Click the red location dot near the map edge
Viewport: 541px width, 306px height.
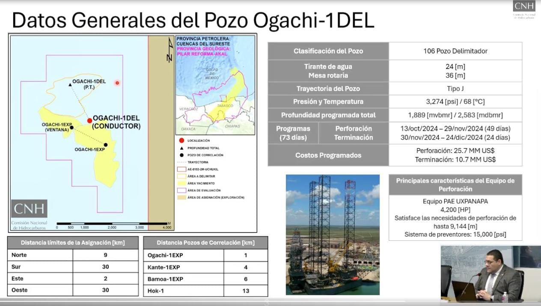(117, 83)
